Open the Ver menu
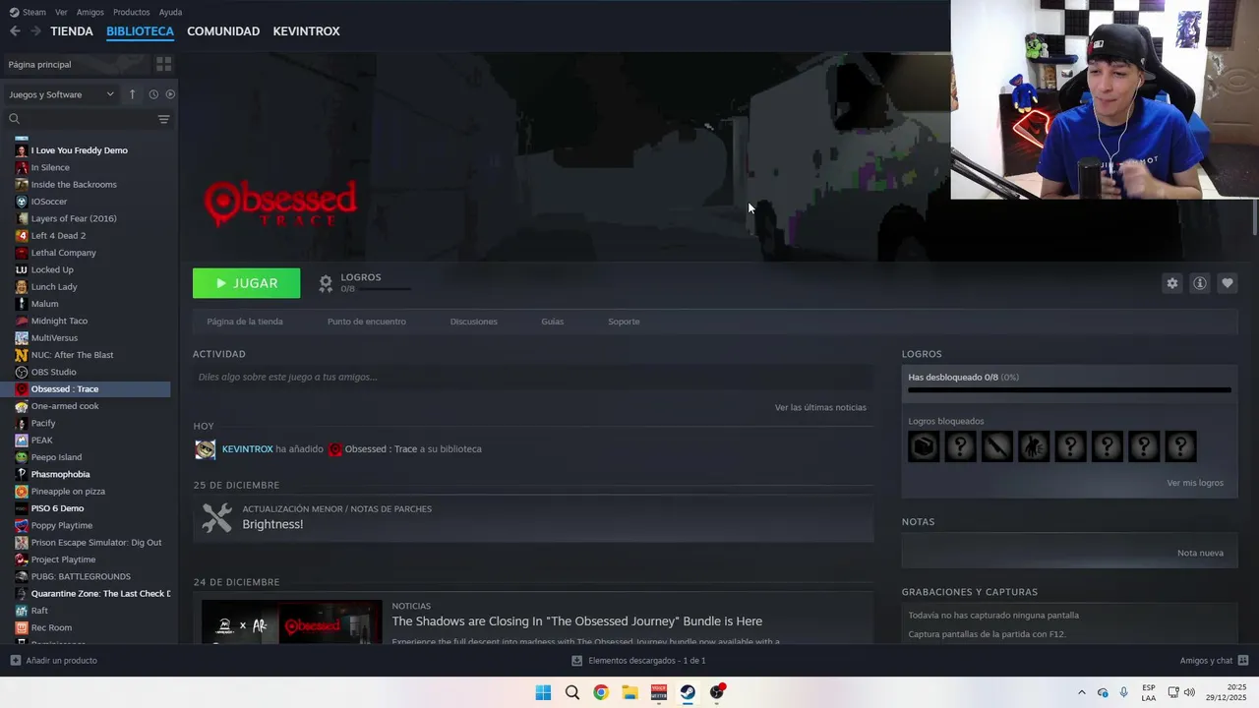Image resolution: width=1259 pixels, height=708 pixels. click(x=61, y=12)
